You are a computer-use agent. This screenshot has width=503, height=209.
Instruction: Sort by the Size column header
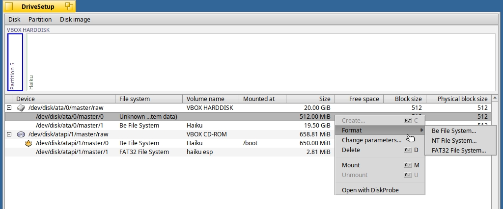tap(310, 99)
